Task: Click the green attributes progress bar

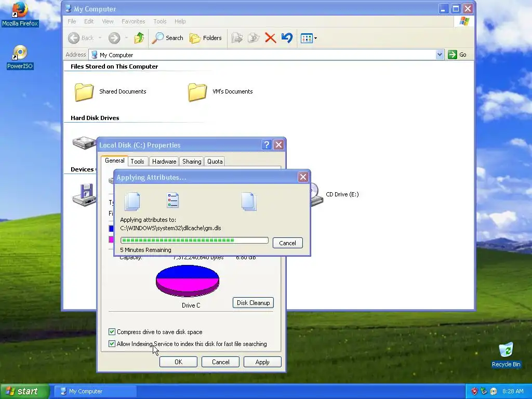Action: [x=194, y=240]
